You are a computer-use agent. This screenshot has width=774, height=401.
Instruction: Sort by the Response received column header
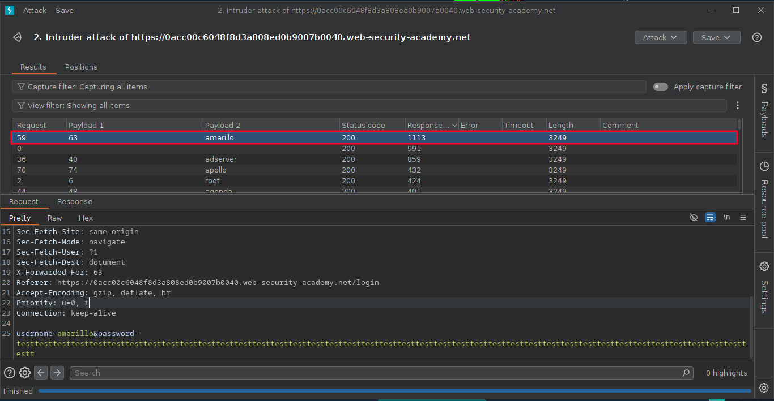coord(429,125)
